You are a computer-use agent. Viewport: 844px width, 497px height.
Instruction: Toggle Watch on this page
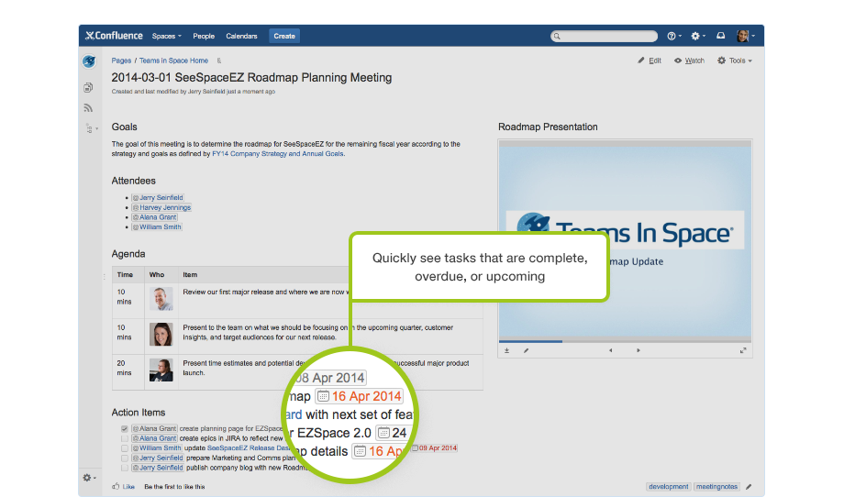(x=689, y=61)
